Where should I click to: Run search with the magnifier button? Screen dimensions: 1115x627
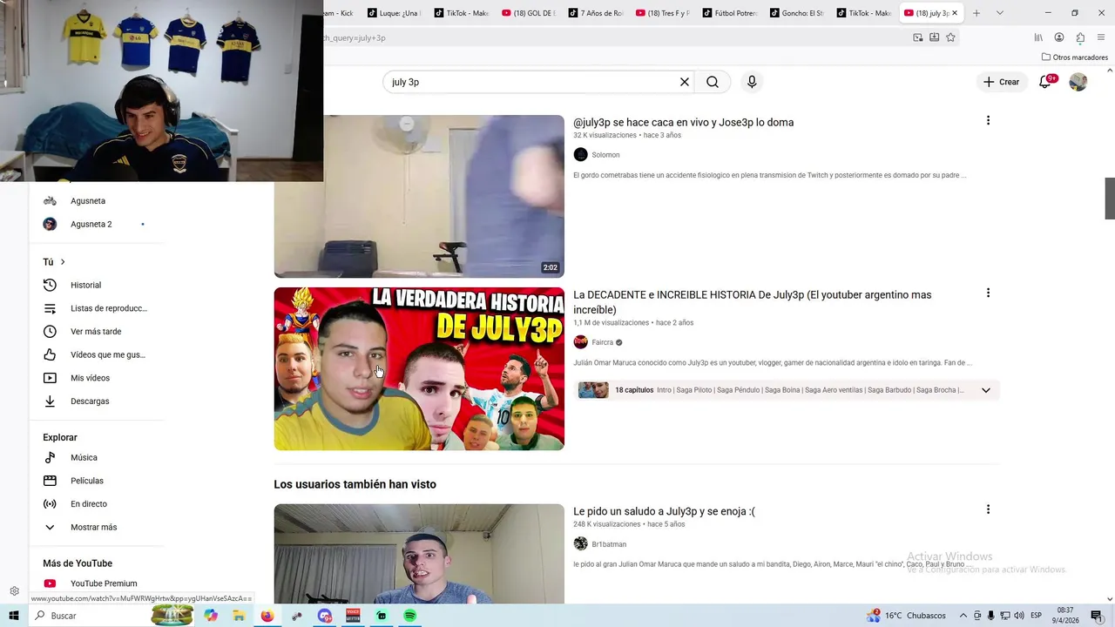point(713,82)
